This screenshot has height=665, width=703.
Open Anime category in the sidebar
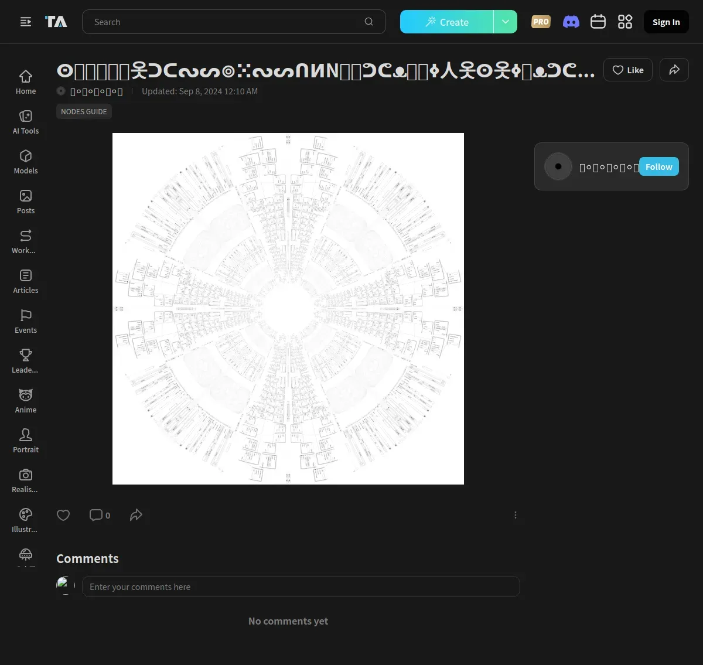[26, 401]
